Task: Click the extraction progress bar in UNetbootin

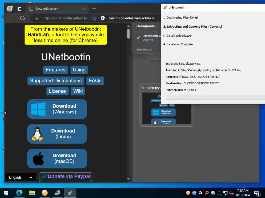Action: 215,97
